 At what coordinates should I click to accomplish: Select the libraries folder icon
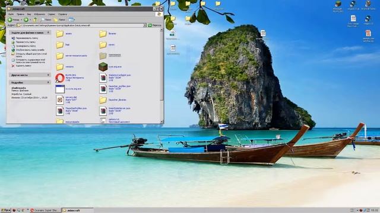coord(103,34)
